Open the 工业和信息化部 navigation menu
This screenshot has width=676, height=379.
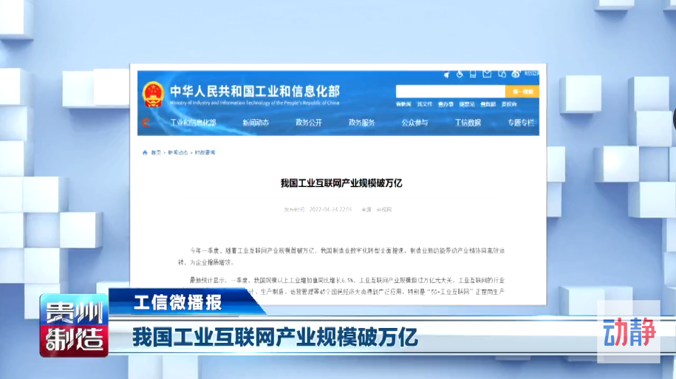point(193,123)
